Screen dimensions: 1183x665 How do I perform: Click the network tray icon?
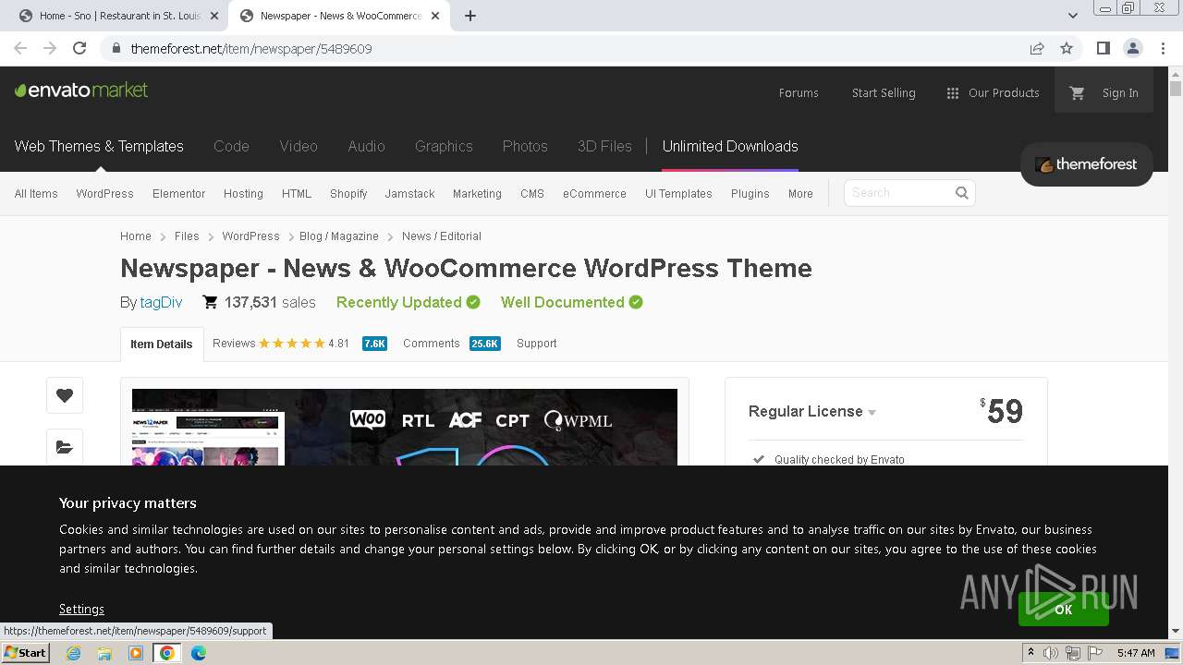click(x=1072, y=653)
